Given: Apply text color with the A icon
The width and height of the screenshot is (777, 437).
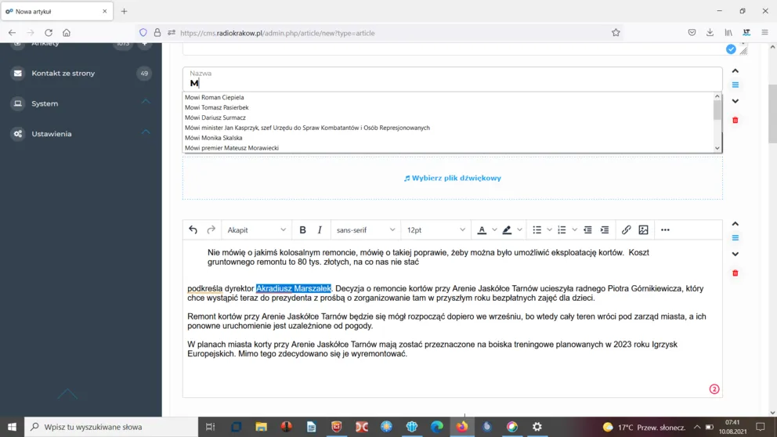Looking at the screenshot, I should point(482,230).
